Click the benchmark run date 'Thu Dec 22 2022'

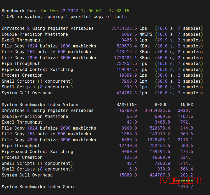click(x=59, y=11)
